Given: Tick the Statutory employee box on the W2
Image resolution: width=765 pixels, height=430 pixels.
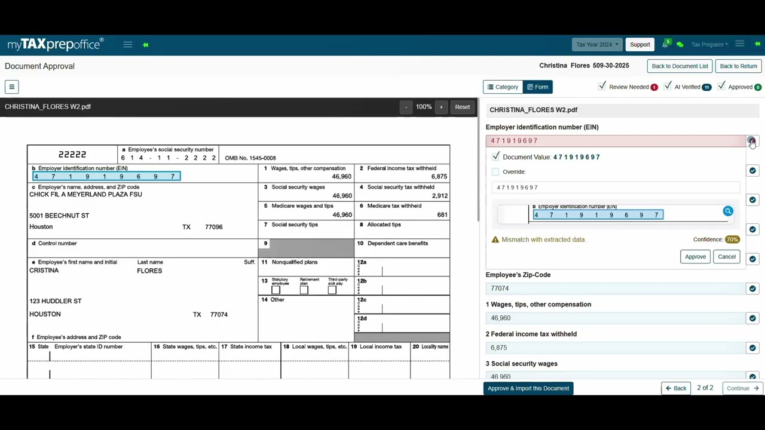Looking at the screenshot, I should (x=276, y=290).
